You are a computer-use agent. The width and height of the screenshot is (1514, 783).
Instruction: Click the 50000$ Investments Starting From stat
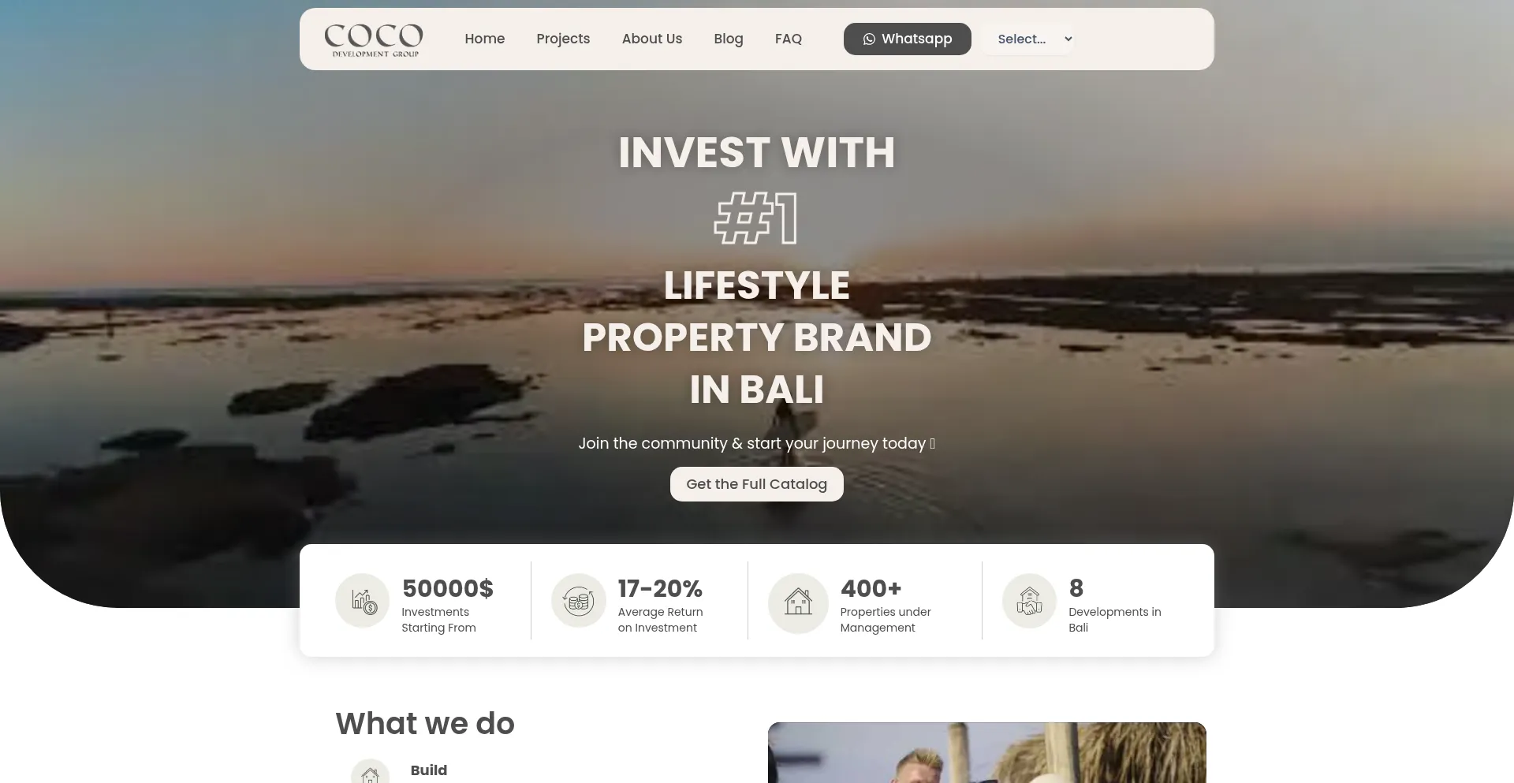(416, 605)
